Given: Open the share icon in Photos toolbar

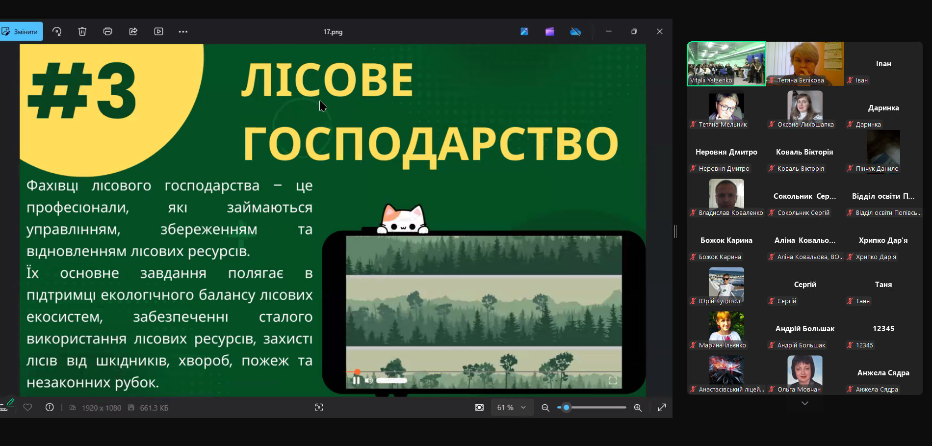Looking at the screenshot, I should (133, 31).
